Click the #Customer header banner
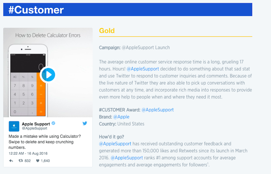Screen dimensions: 271x174 [128, 10]
